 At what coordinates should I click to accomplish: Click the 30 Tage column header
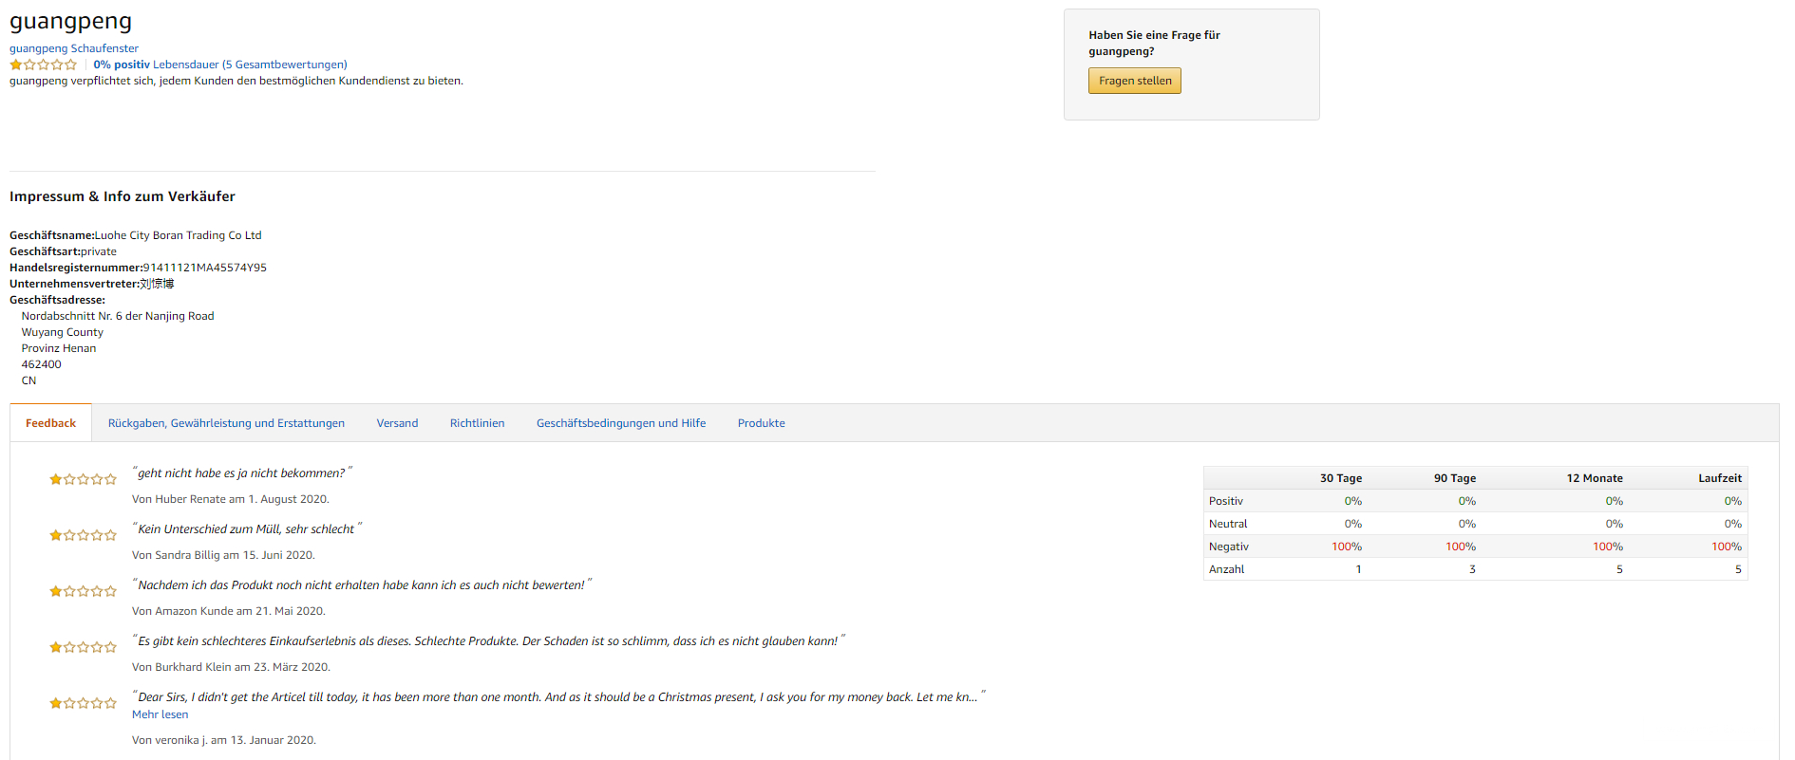click(x=1340, y=478)
